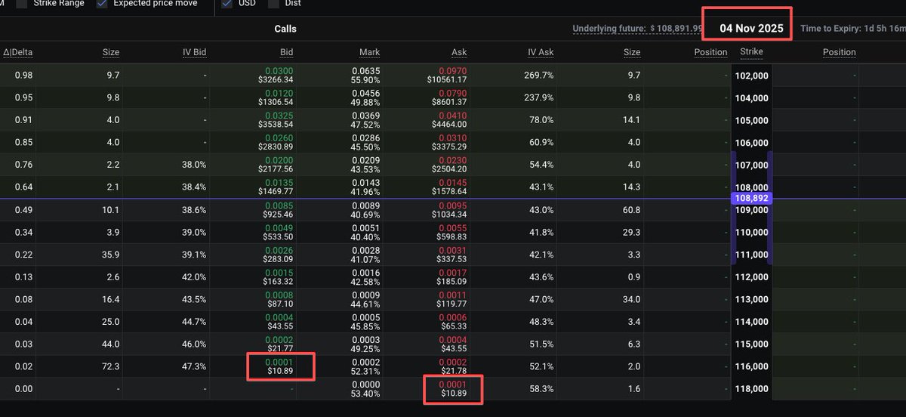This screenshot has width=906, height=417.
Task: Click the 0.0095 ask price $1034.34
Action: [x=448, y=209]
